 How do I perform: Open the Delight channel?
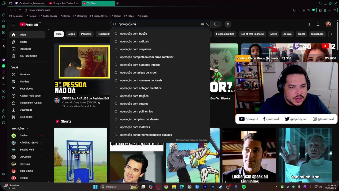[27, 178]
